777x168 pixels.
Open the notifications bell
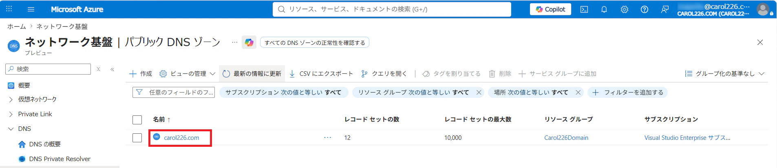pos(604,9)
